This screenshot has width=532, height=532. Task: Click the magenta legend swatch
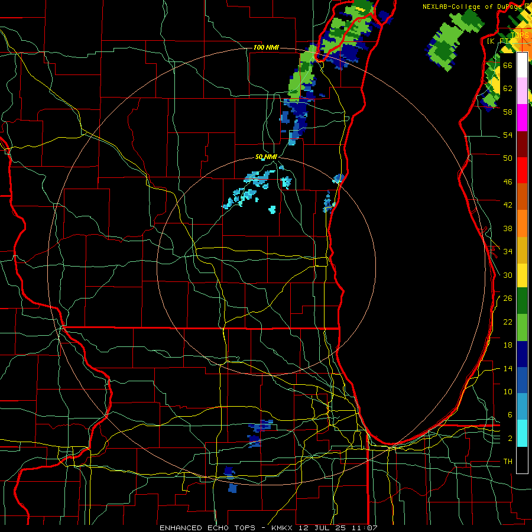coord(522,118)
